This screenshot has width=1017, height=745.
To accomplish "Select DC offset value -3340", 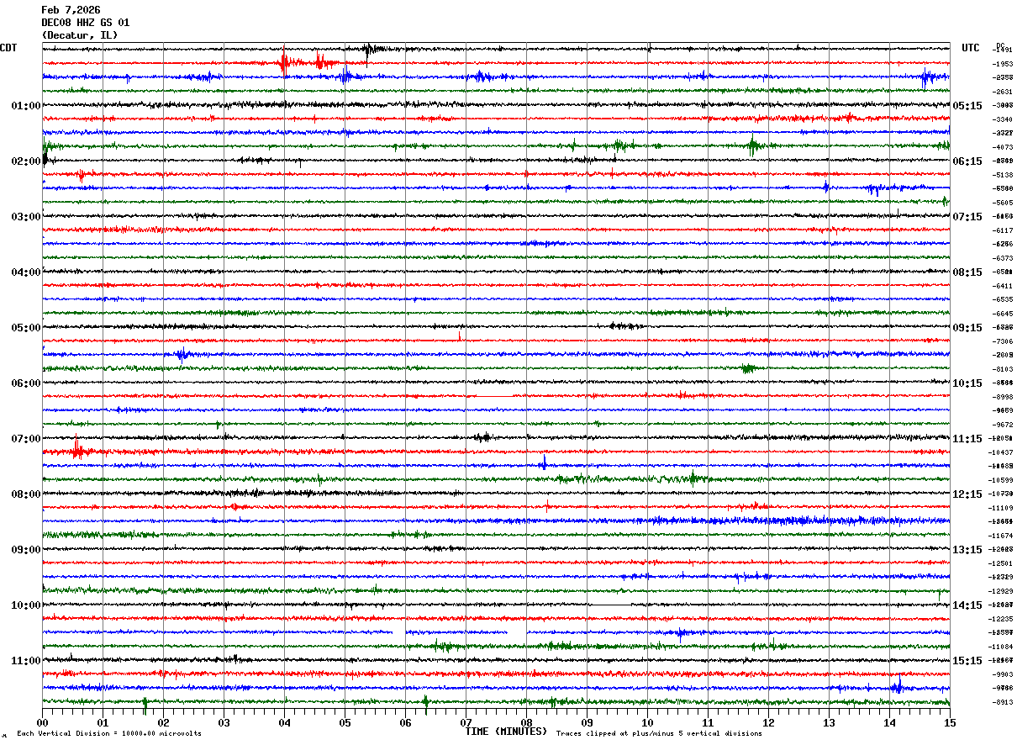I will click(x=1003, y=119).
